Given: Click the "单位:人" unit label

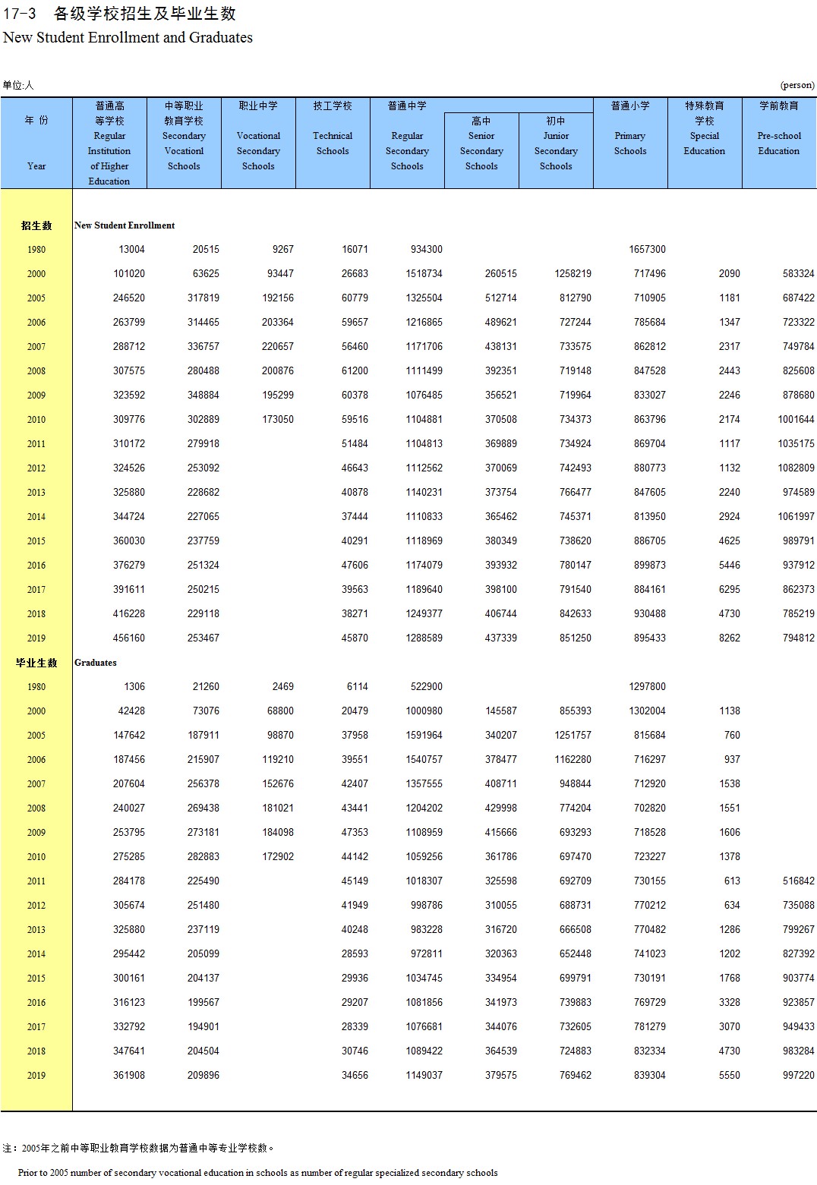Looking at the screenshot, I should (x=18, y=85).
